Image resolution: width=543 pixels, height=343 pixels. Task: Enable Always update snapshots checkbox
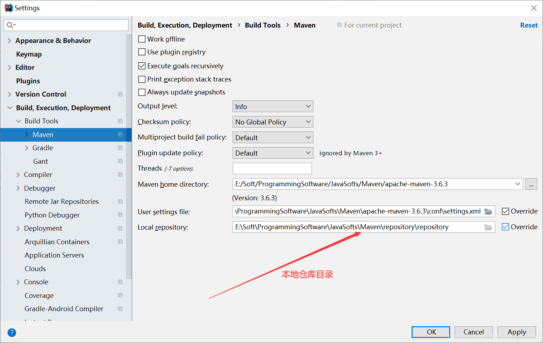click(142, 92)
